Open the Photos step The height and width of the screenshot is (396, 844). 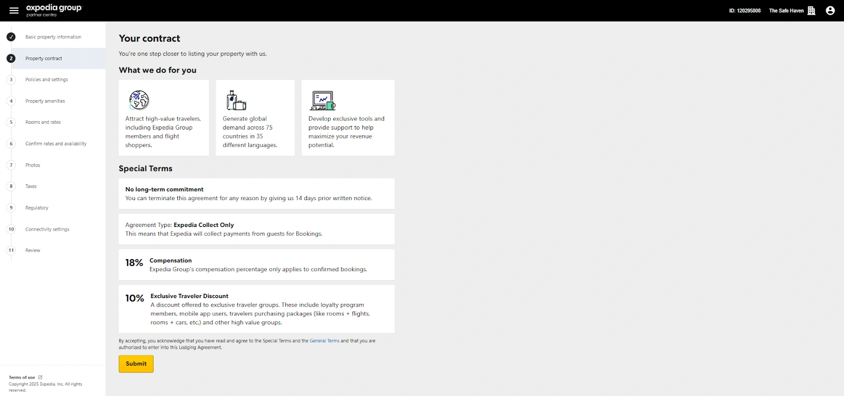(33, 165)
